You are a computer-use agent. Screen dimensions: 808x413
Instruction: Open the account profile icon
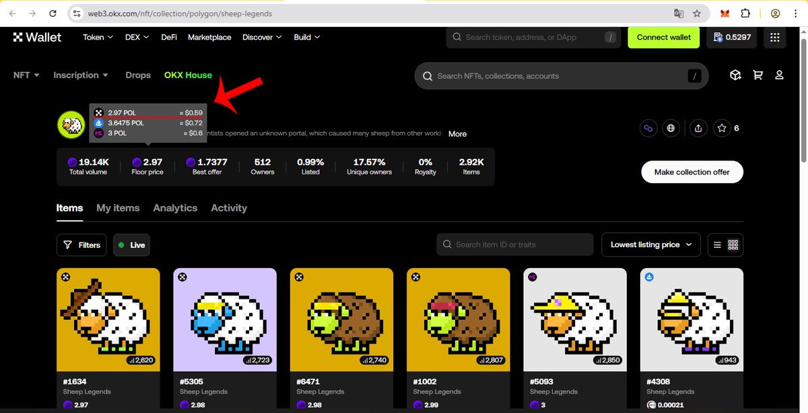(779, 75)
